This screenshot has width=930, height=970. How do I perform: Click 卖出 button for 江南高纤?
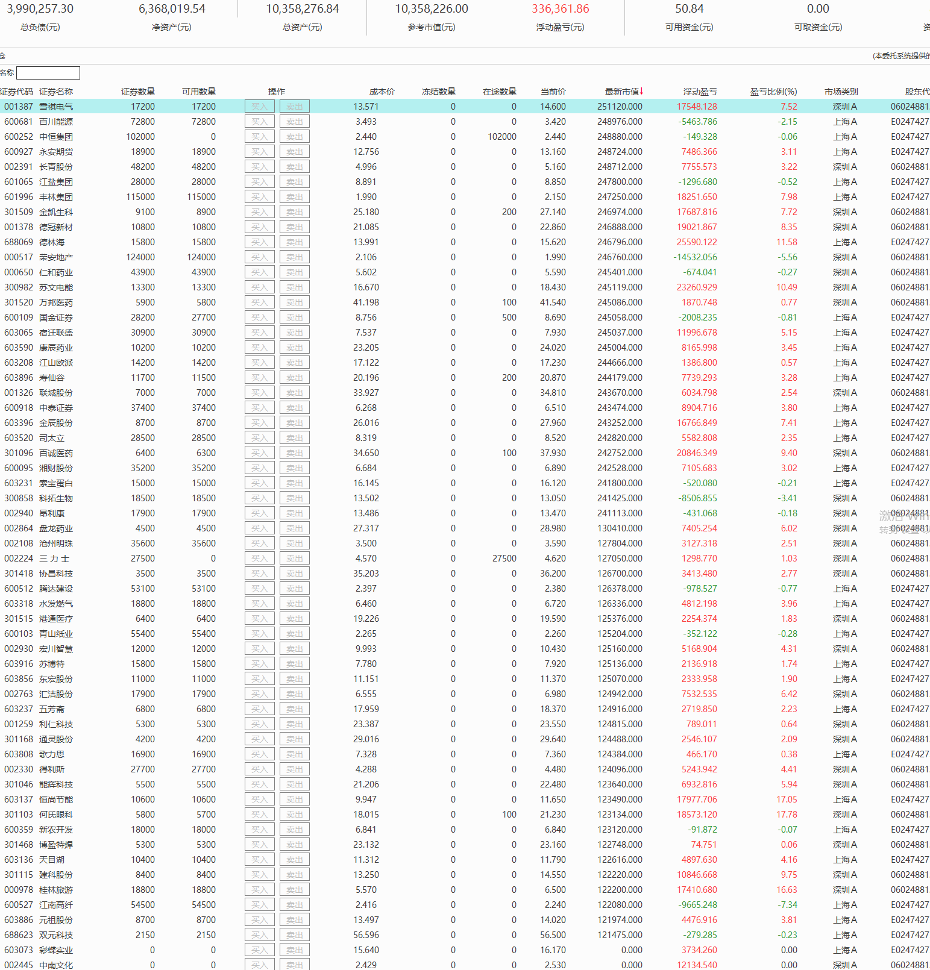(x=295, y=905)
